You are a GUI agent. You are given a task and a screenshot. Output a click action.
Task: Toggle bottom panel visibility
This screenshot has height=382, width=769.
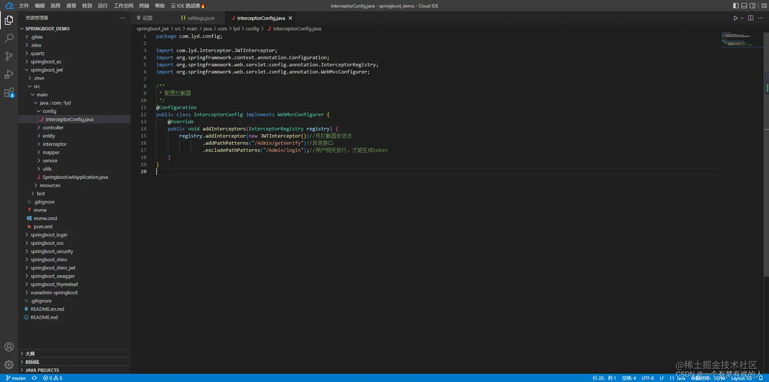[x=744, y=6]
